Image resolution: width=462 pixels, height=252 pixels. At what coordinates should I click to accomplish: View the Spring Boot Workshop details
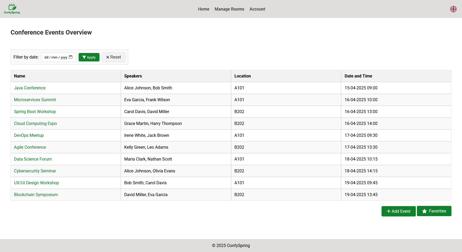point(35,112)
